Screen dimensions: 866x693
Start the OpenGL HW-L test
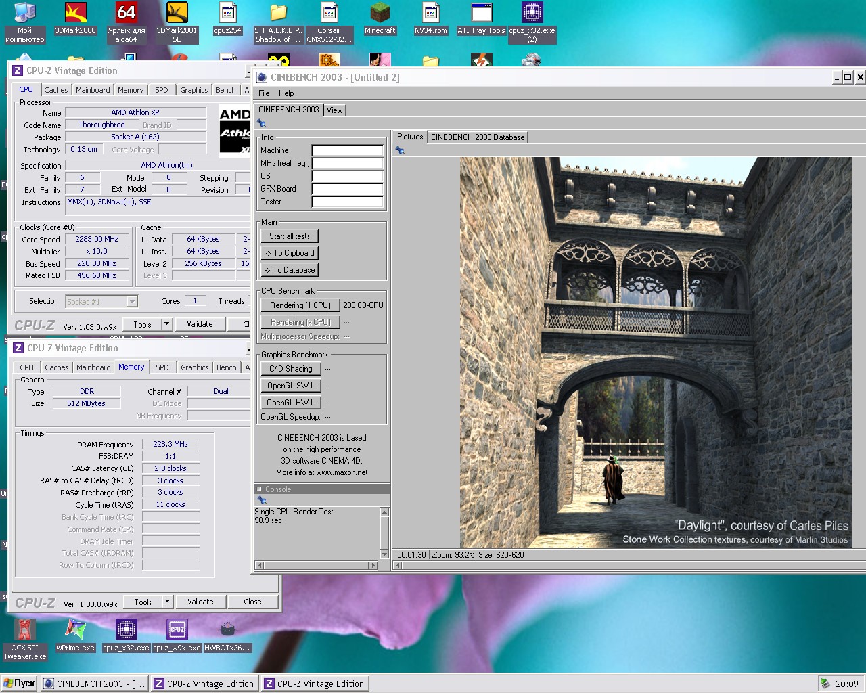[290, 403]
